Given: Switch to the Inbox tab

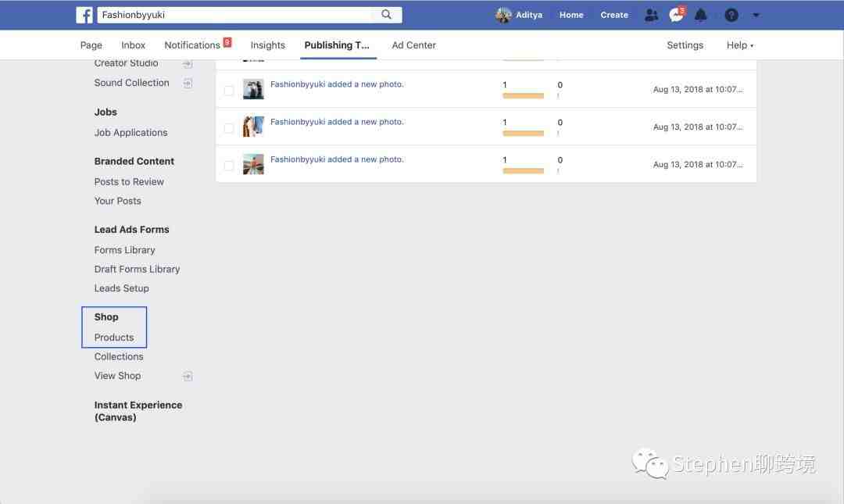Looking at the screenshot, I should (133, 45).
